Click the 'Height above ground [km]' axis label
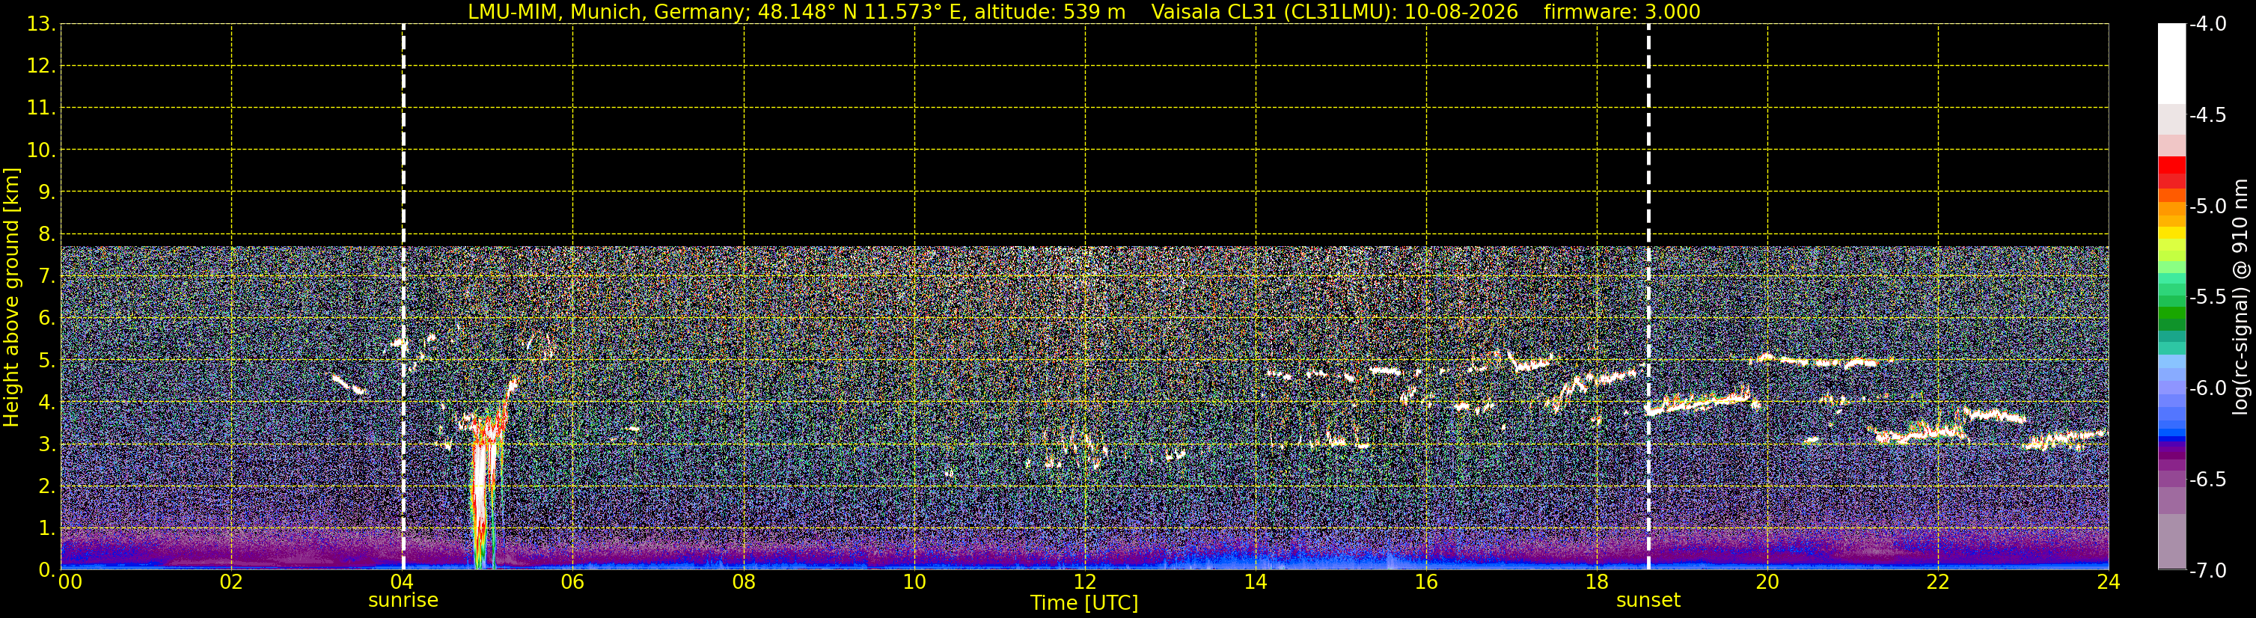This screenshot has height=618, width=2256. click(x=11, y=298)
